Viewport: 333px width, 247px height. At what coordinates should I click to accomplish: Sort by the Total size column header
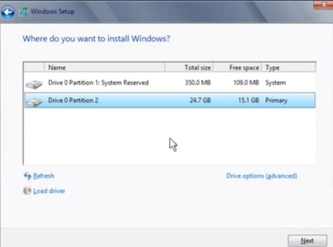(189, 67)
